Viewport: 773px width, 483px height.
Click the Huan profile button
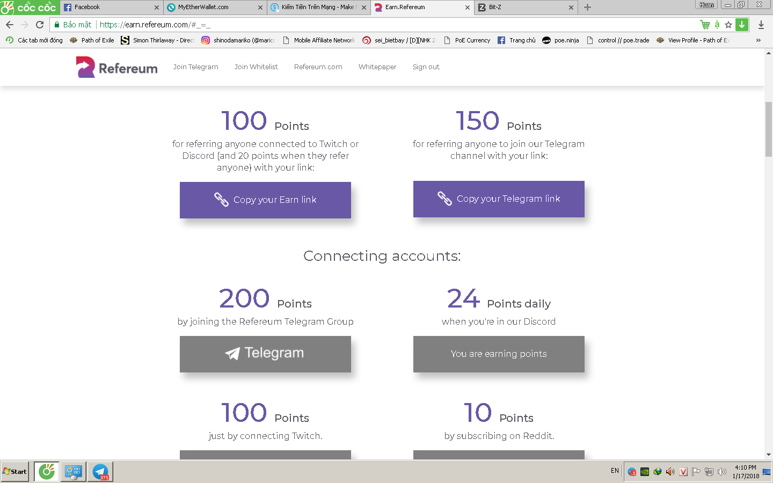(x=706, y=5)
